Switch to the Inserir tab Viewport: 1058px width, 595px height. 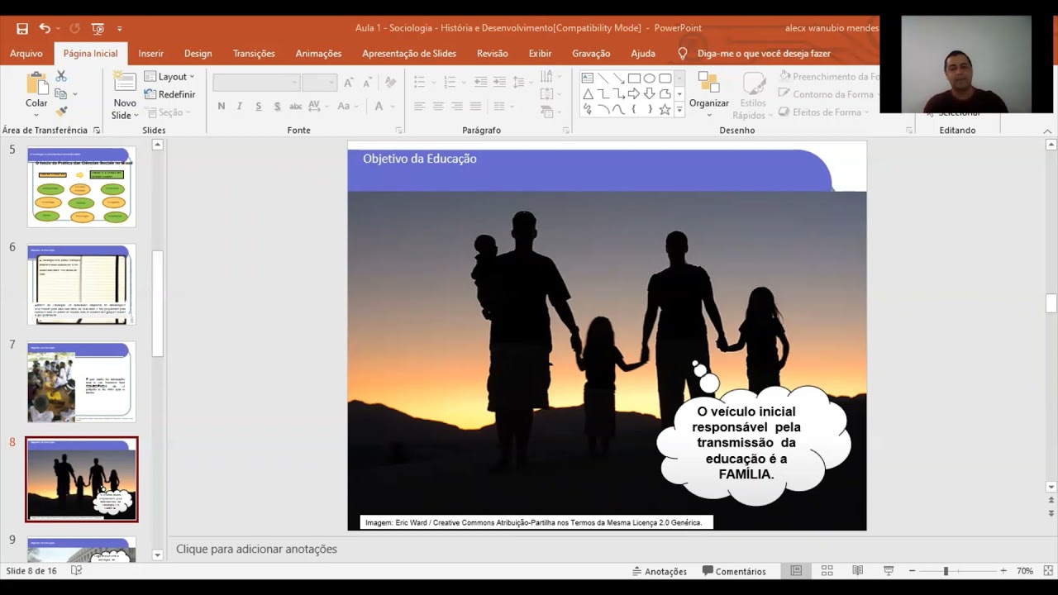[151, 54]
